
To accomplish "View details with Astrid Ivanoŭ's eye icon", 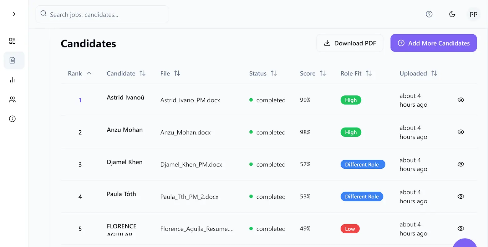I will 461,100.
